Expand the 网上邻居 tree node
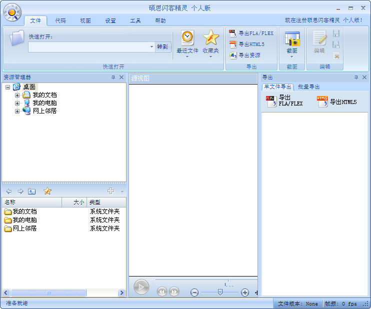 [x=17, y=111]
